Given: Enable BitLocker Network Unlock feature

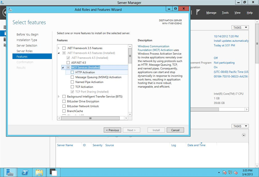Looking at the screenshot, I should point(64,106).
